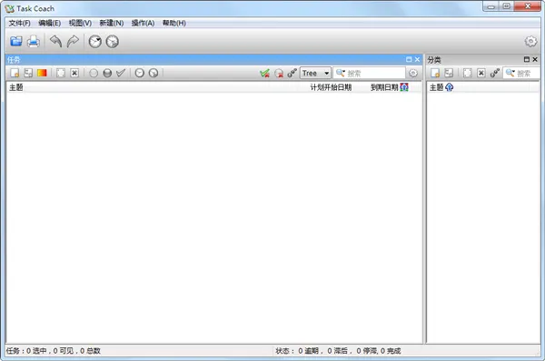This screenshot has width=545, height=361.
Task: Maximize the 任务 panel
Action: coord(409,59)
